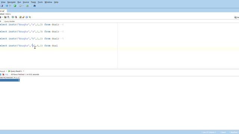Click the orange eraser Clear icon

(24, 17)
